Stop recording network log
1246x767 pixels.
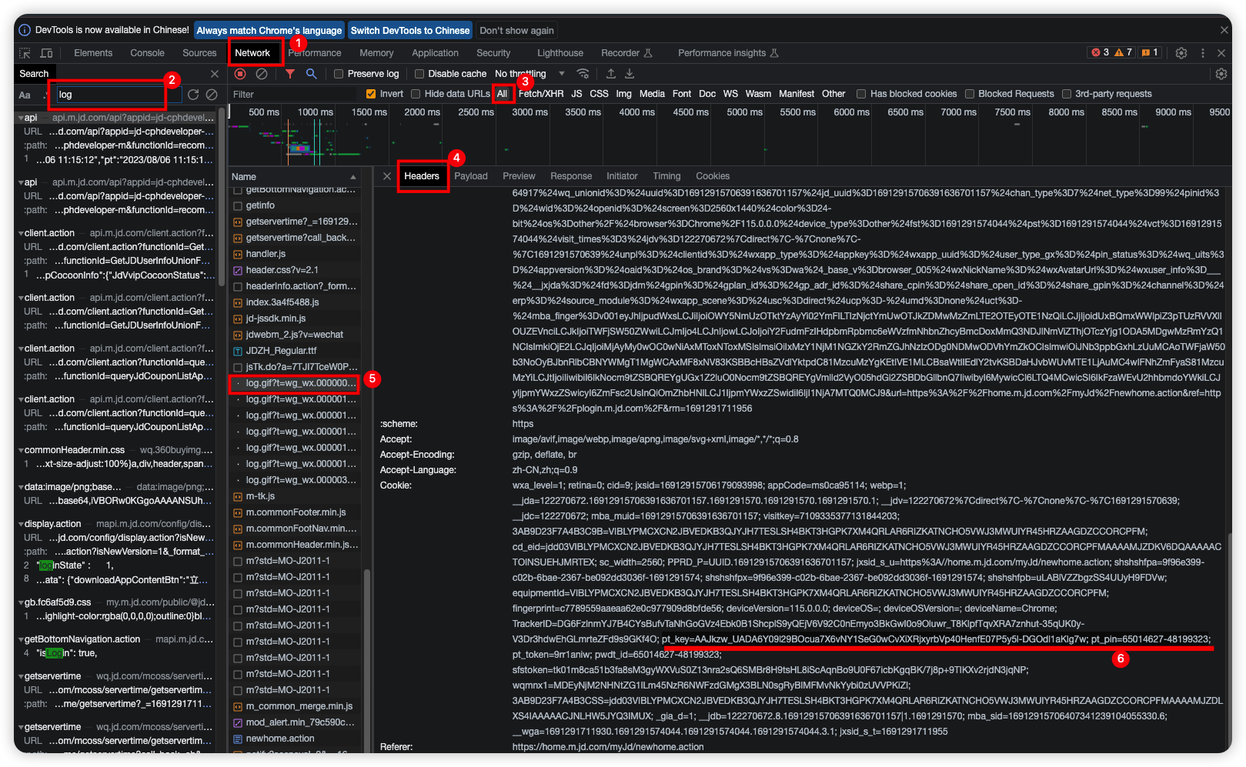(240, 74)
